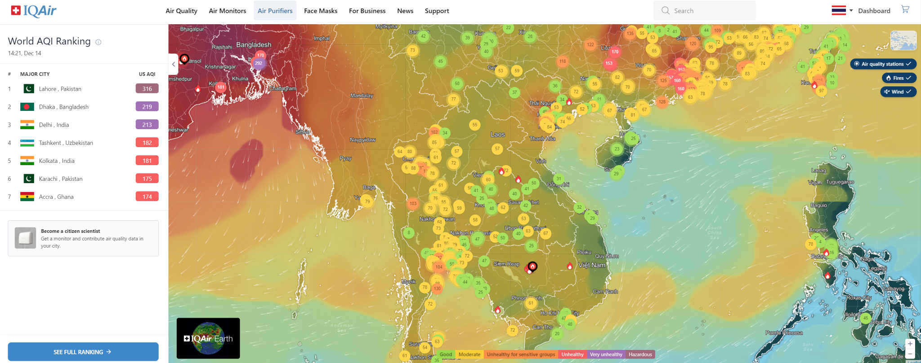Collapse the ranking side panel
Screen dimensions: 921x363
(174, 64)
